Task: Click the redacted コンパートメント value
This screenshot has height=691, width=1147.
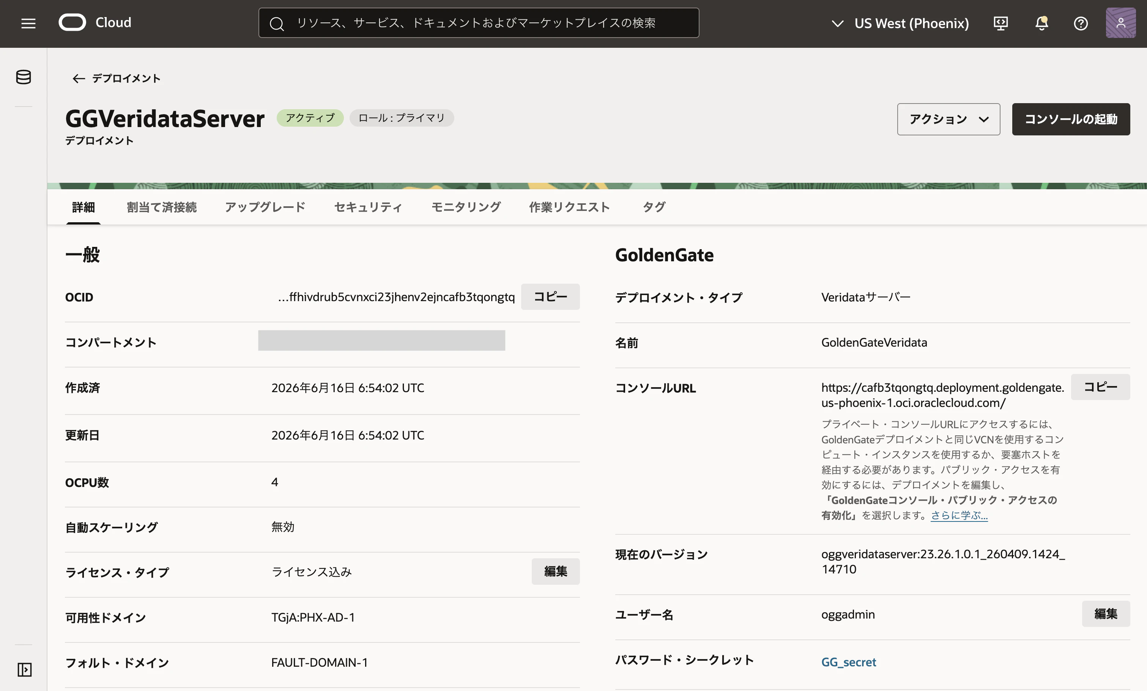Action: [381, 341]
